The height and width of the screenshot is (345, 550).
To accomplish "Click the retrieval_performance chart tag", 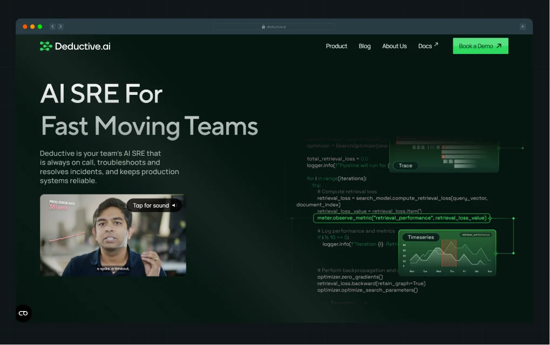I will [x=476, y=234].
